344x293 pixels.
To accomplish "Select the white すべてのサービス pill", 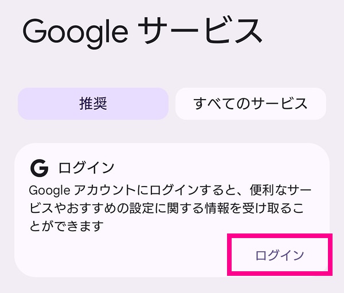I will [x=251, y=104].
